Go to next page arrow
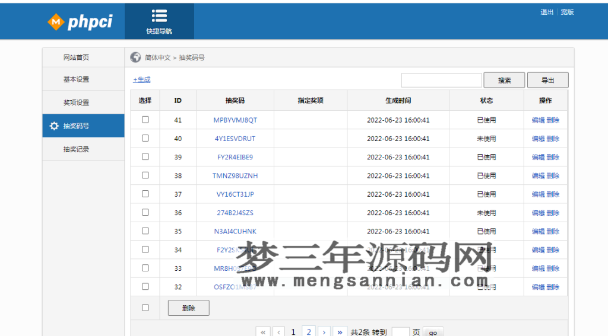Image resolution: width=608 pixels, height=336 pixels. pos(324,332)
